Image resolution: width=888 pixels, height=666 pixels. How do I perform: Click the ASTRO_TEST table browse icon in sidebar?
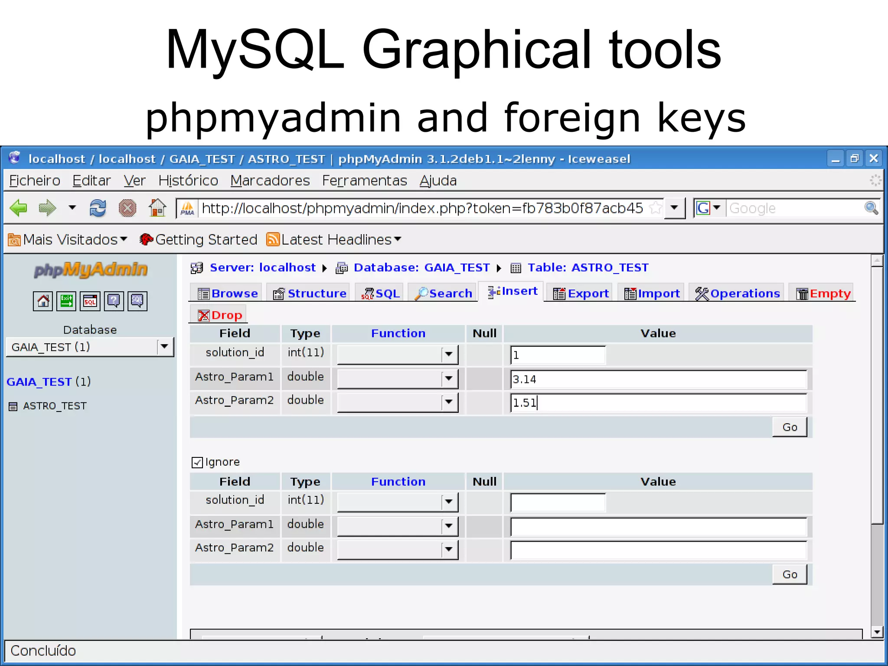(13, 406)
